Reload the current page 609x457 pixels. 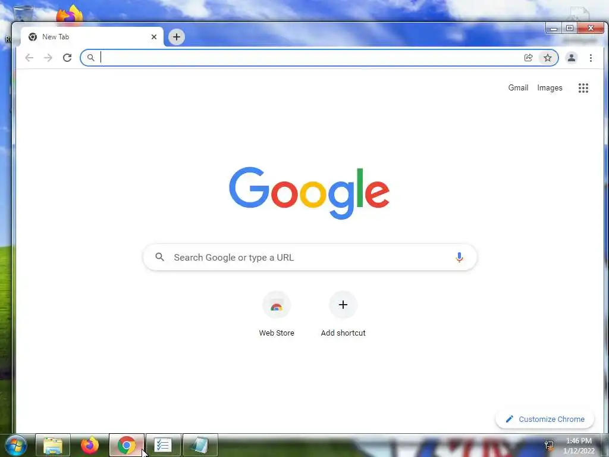pos(67,58)
